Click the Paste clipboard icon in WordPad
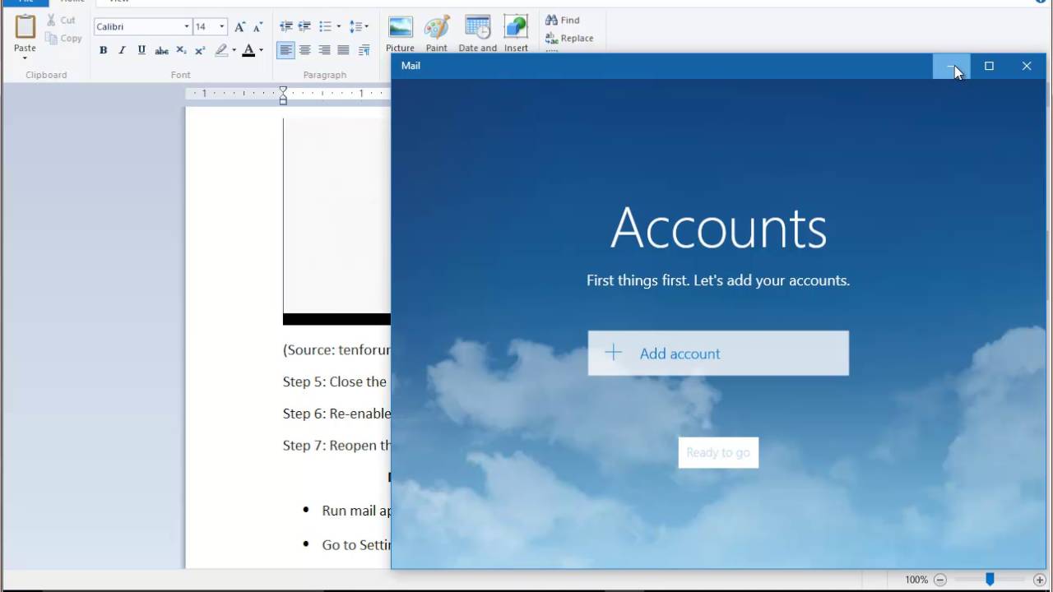1053x592 pixels. coord(25,27)
